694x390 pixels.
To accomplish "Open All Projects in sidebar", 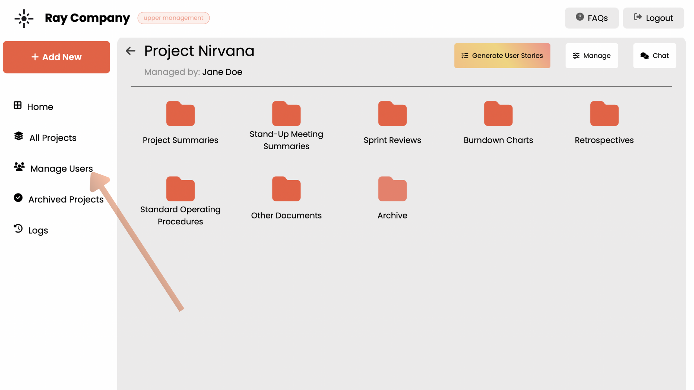I will (52, 138).
